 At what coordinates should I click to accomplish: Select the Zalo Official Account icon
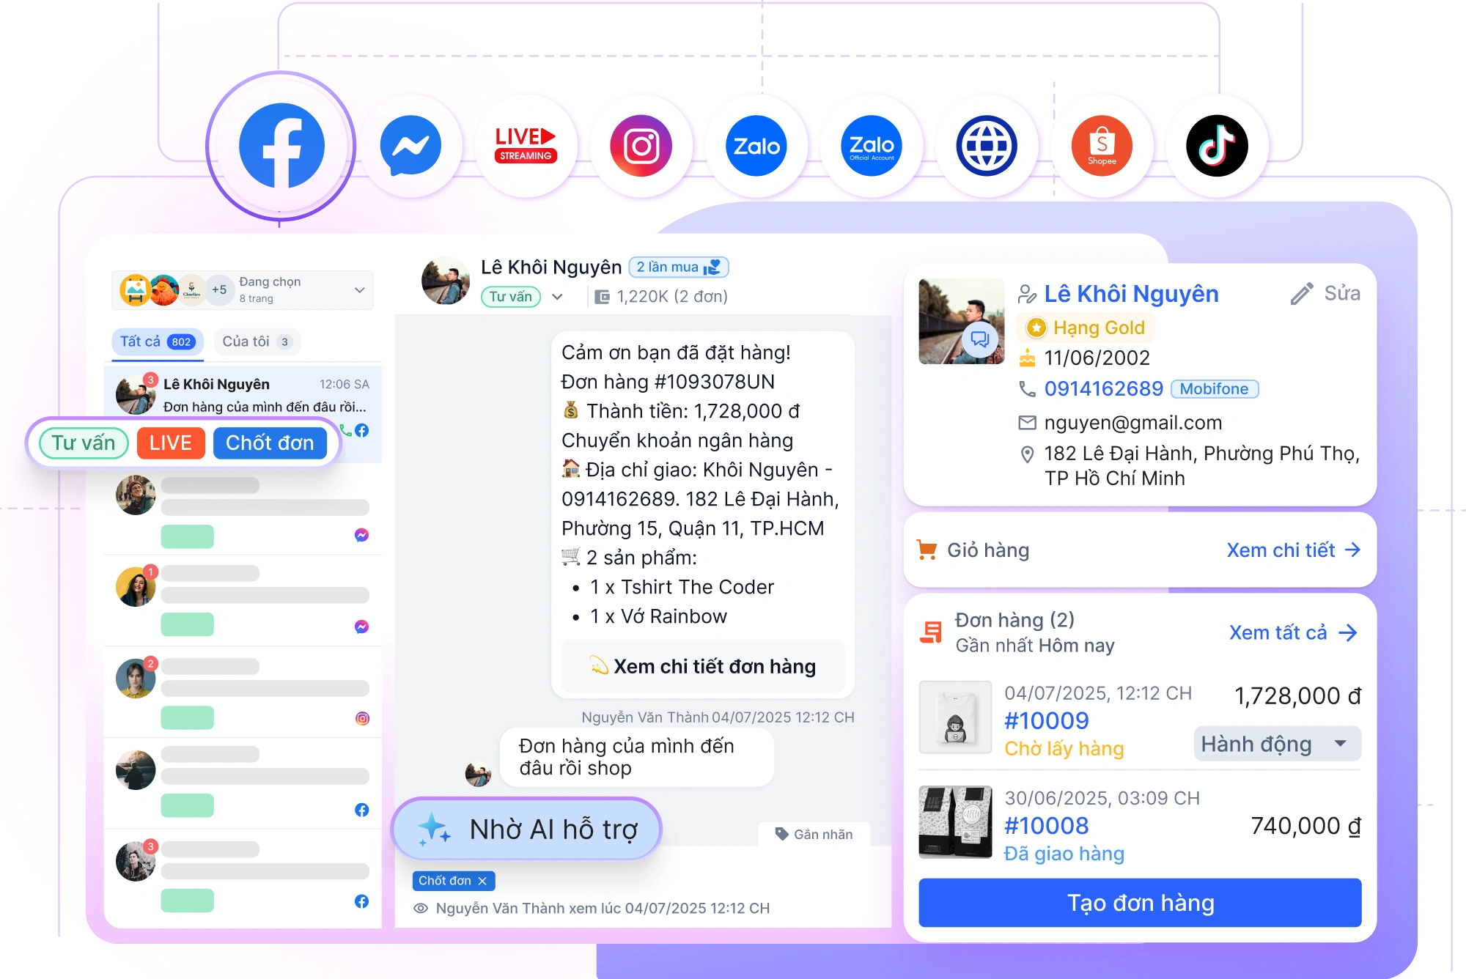pos(872,146)
